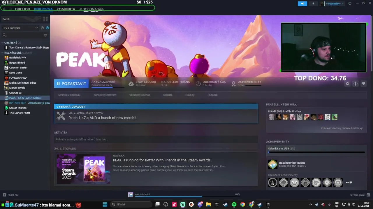Select RV There Yet? in library
Image resolution: width=373 pixels, height=209 pixels.
pos(27,103)
